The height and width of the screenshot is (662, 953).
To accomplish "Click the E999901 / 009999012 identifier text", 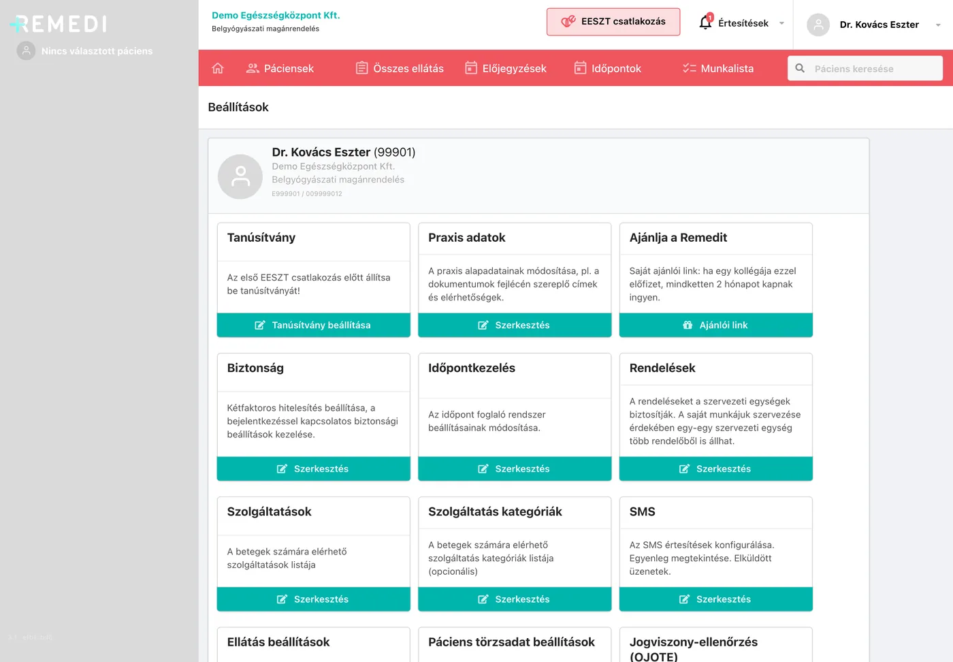I will (307, 194).
